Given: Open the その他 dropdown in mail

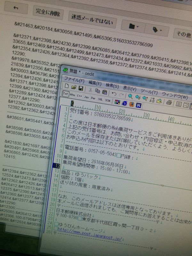Looking at the screenshot, I should click(x=183, y=34).
